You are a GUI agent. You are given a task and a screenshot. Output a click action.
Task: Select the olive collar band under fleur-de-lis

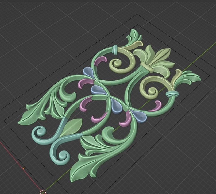click(147, 67)
